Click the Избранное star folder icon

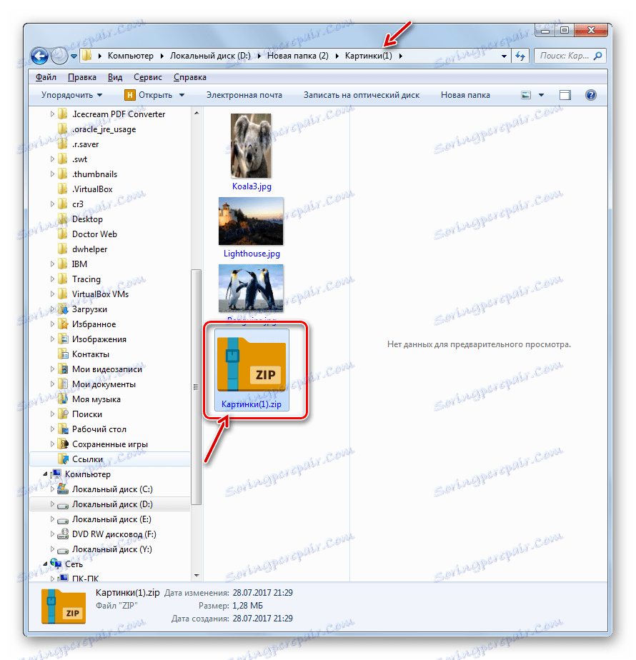[63, 324]
